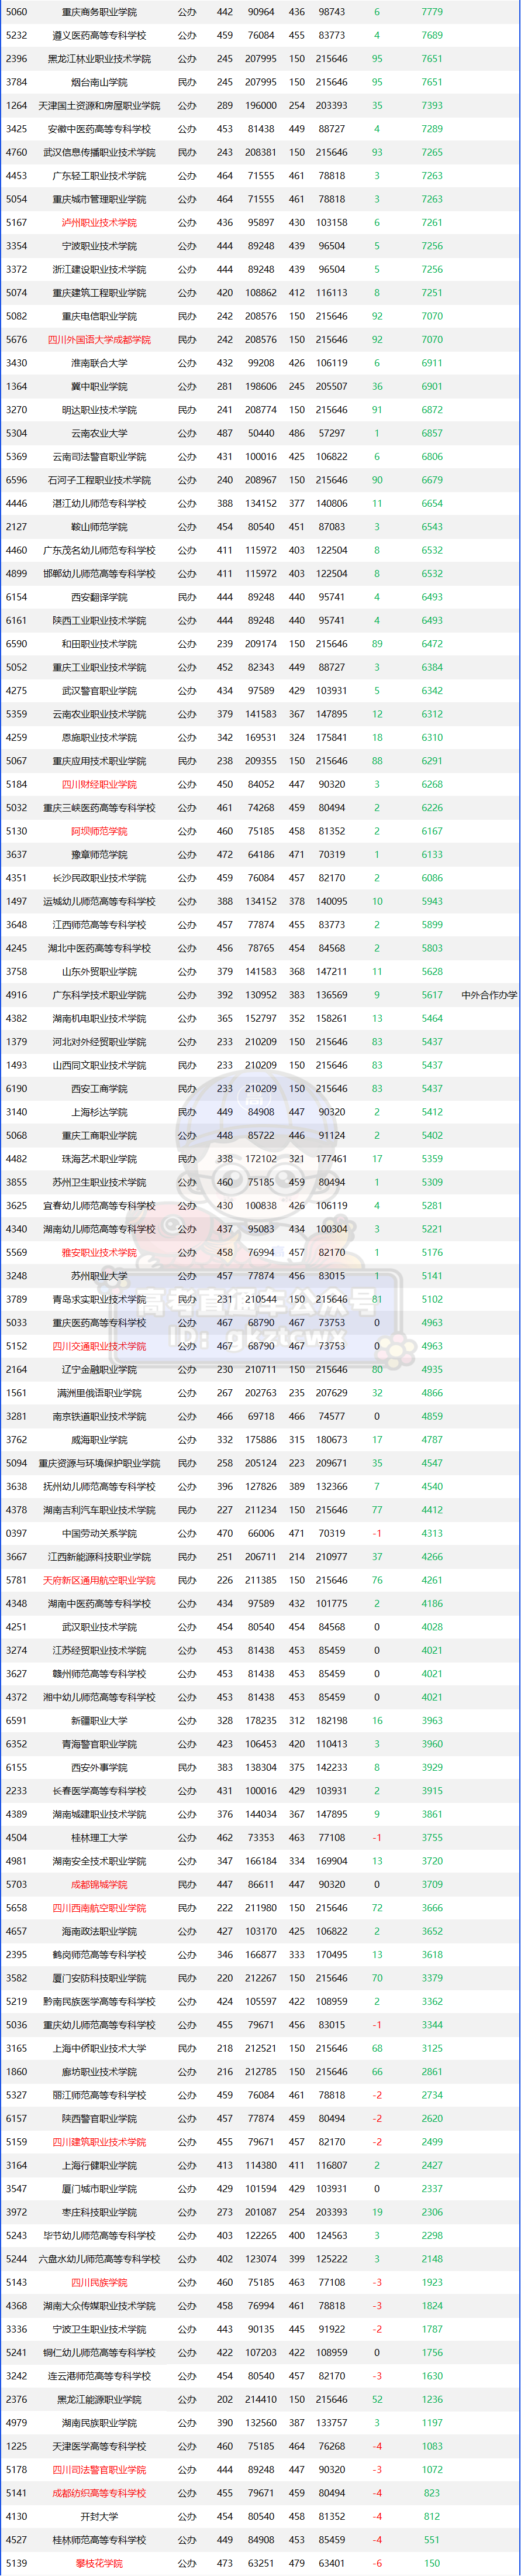Select 武汉警官职业学院 row name

tap(99, 690)
